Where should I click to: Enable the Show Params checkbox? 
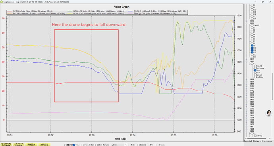point(96,145)
